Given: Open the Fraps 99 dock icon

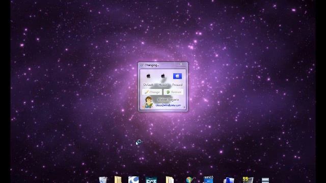Looking at the screenshot, I should tap(248, 180).
